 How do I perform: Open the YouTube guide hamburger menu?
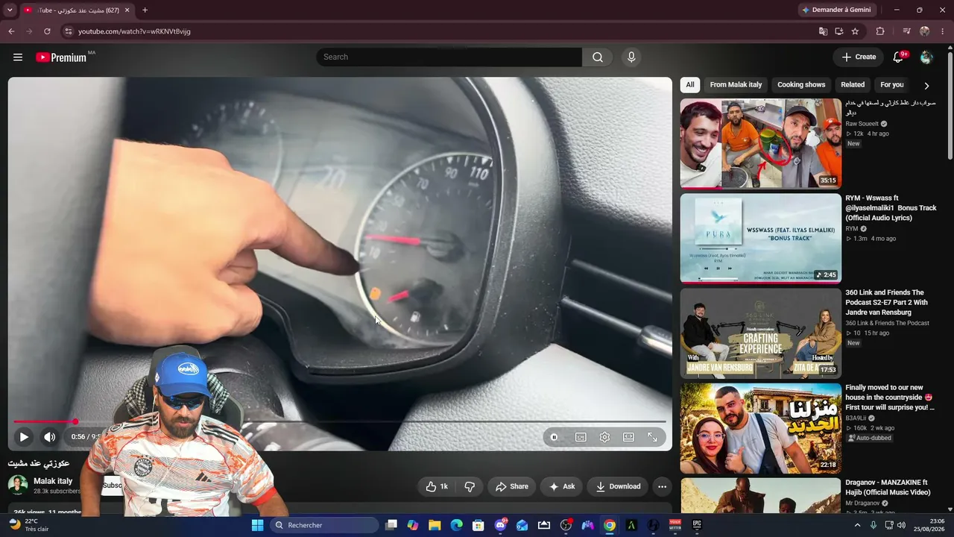pos(18,57)
